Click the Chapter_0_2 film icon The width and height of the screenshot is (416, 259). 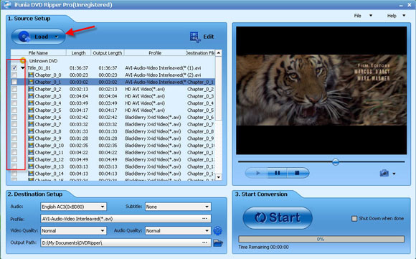click(x=31, y=89)
